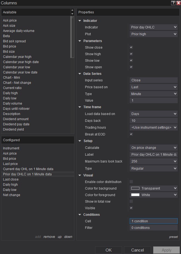Uncheck the Break at EOD checkbox

[x=131, y=134]
